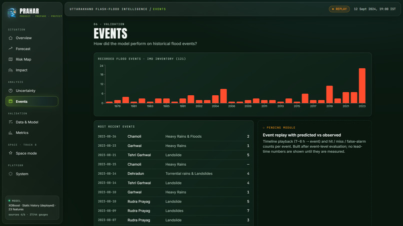The width and height of the screenshot is (403, 226).
Task: Click the Space mode star icon
Action: point(10,153)
